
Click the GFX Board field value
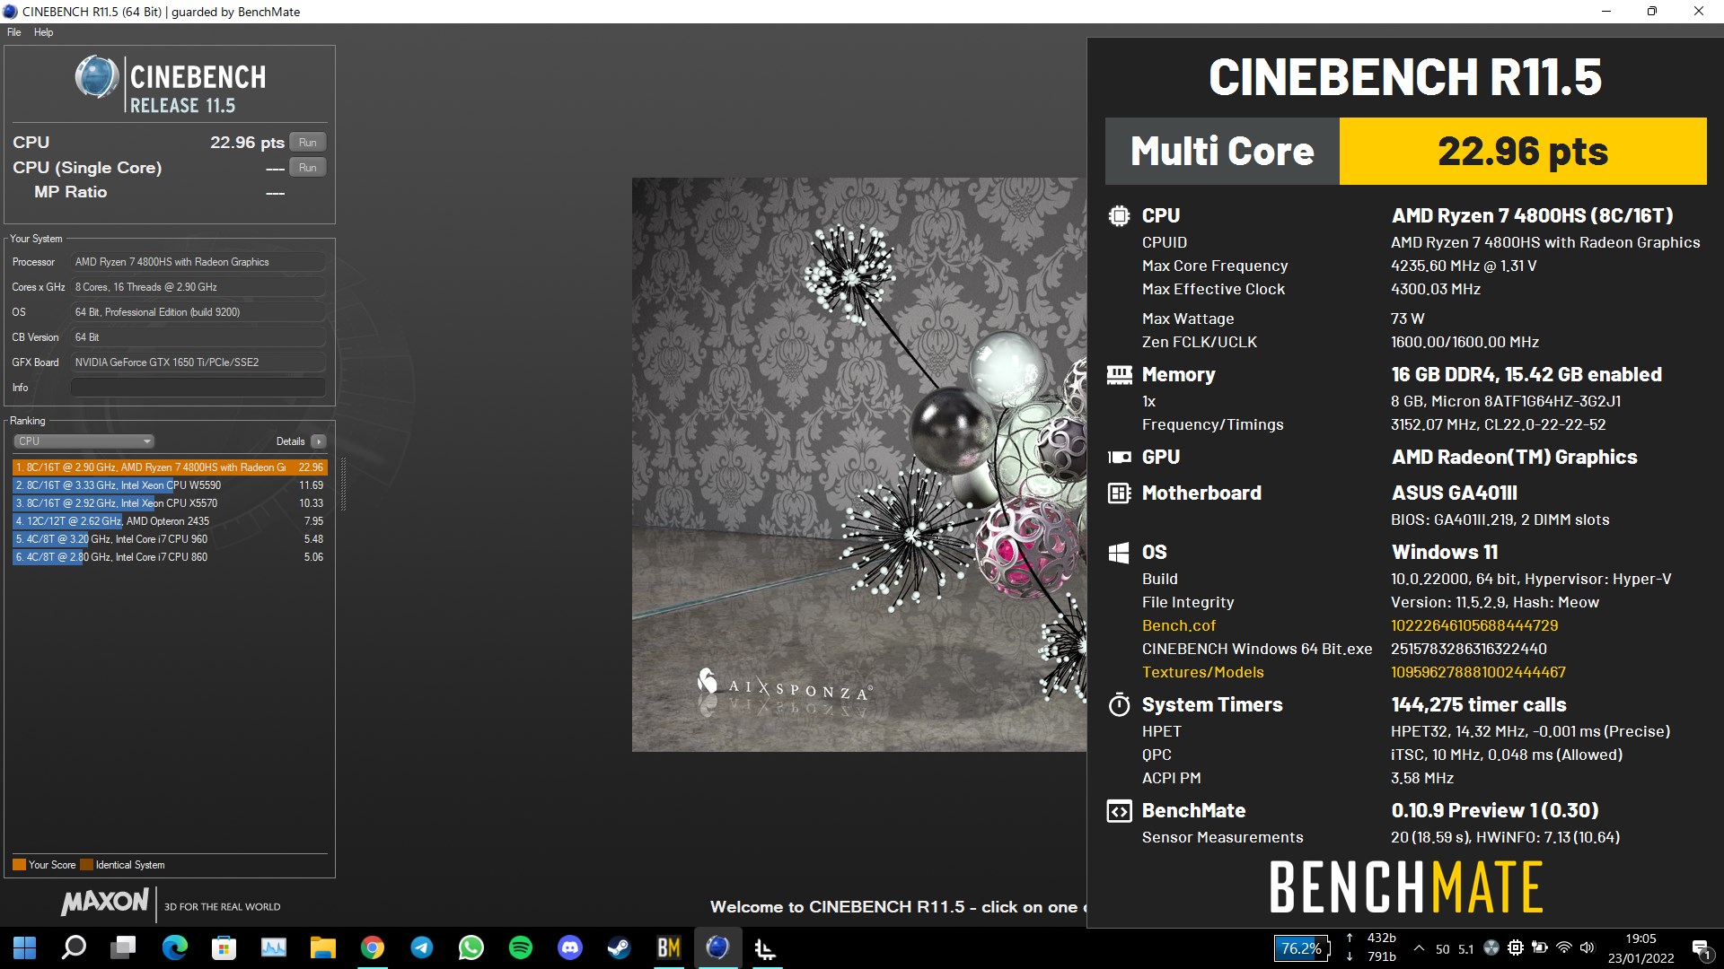(x=198, y=362)
